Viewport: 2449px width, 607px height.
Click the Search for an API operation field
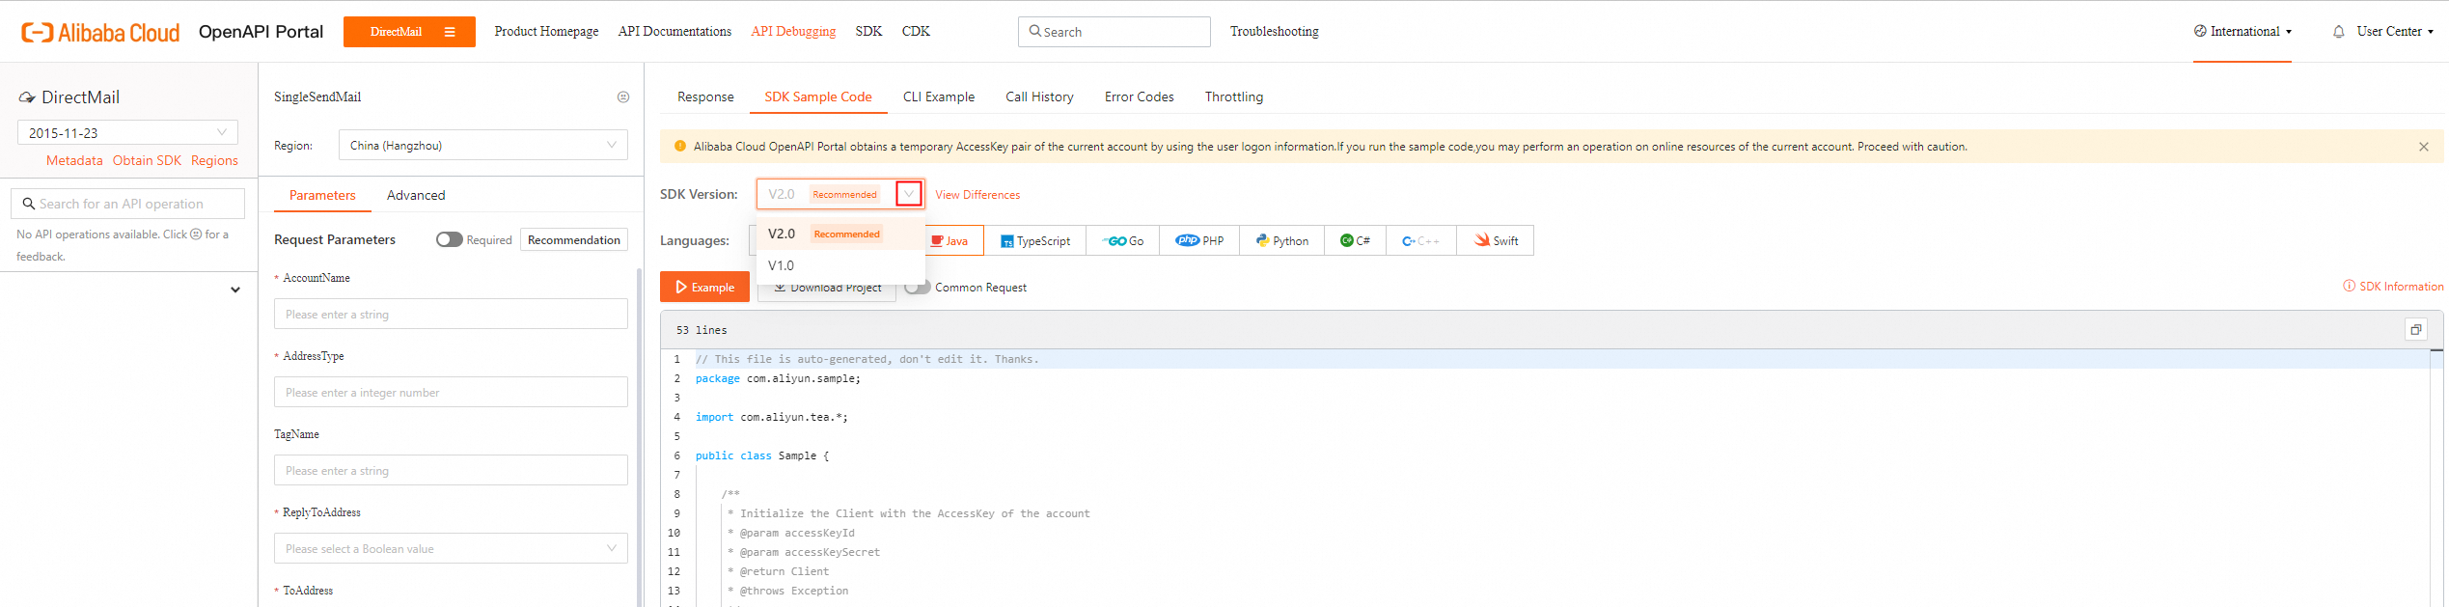(127, 204)
